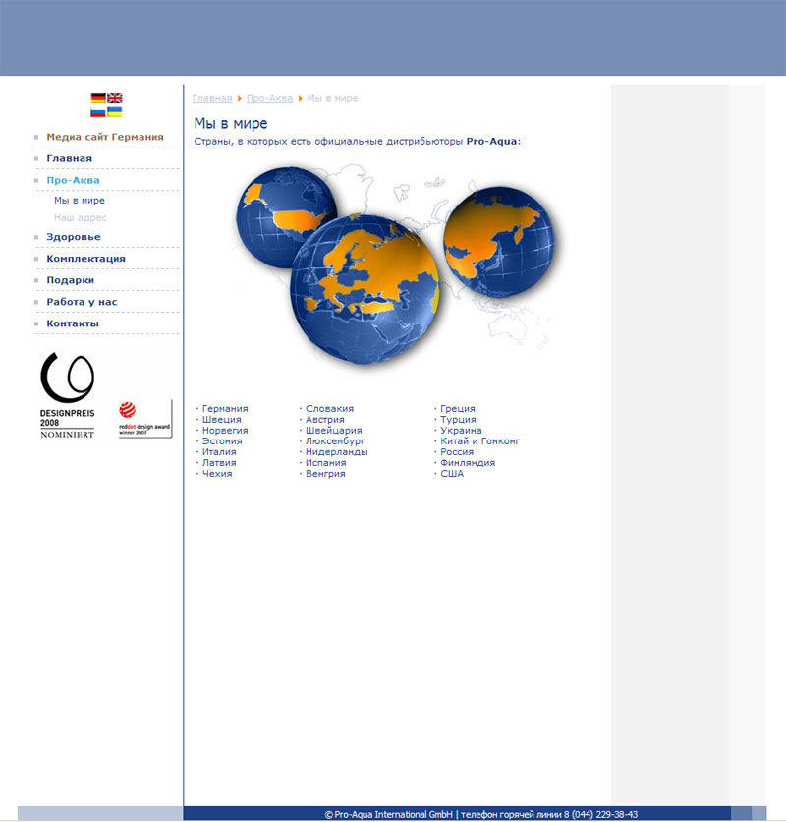The width and height of the screenshot is (786, 822).
Task: Open the Designpreis 2008 nominee logo
Action: [68, 395]
